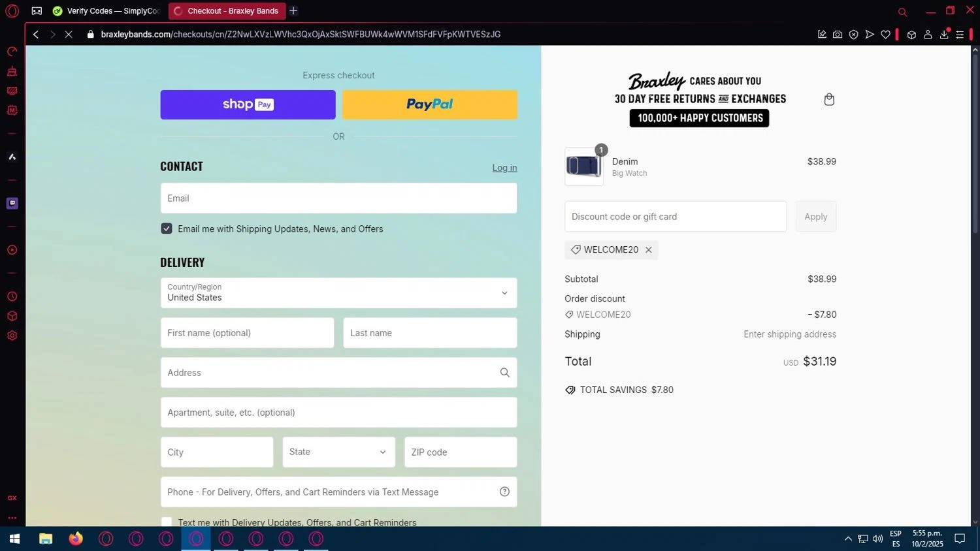The image size is (980, 551).
Task: Click the First name (optional) field
Action: pyautogui.click(x=247, y=333)
